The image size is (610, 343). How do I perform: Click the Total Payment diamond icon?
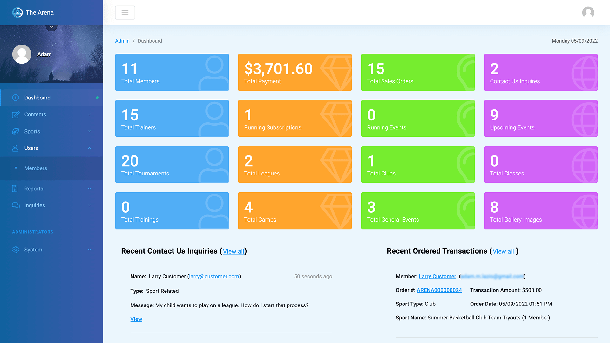(x=336, y=73)
